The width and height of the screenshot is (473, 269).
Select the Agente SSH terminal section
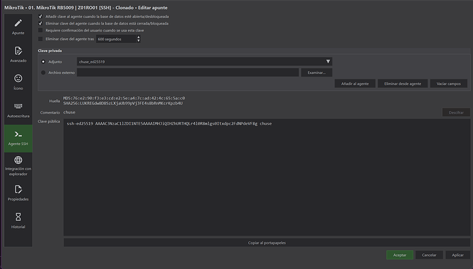click(x=18, y=138)
